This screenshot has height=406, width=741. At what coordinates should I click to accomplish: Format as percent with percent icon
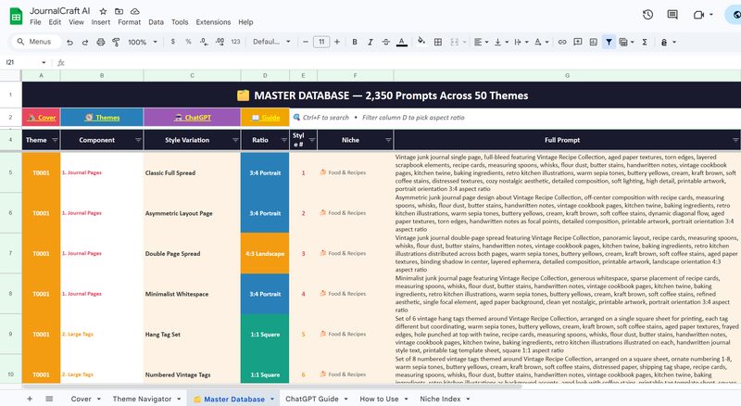tap(188, 42)
